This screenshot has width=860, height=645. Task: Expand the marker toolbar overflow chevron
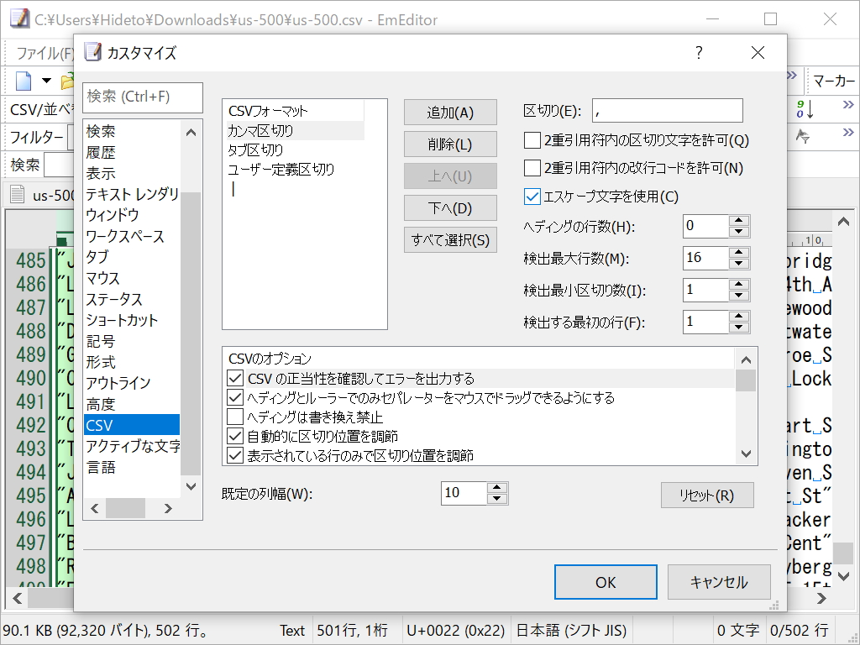click(792, 74)
